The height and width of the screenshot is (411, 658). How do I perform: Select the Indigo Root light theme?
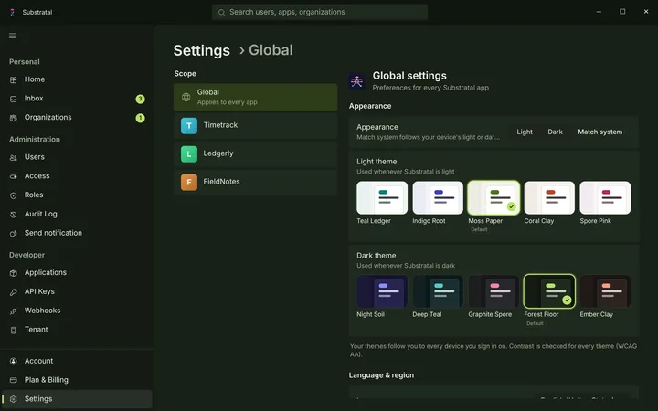coord(438,198)
